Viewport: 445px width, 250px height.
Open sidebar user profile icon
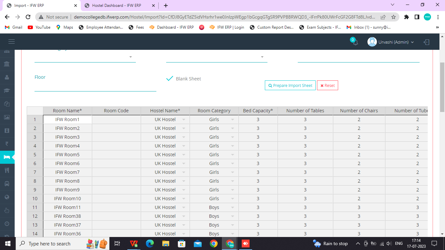7,77
